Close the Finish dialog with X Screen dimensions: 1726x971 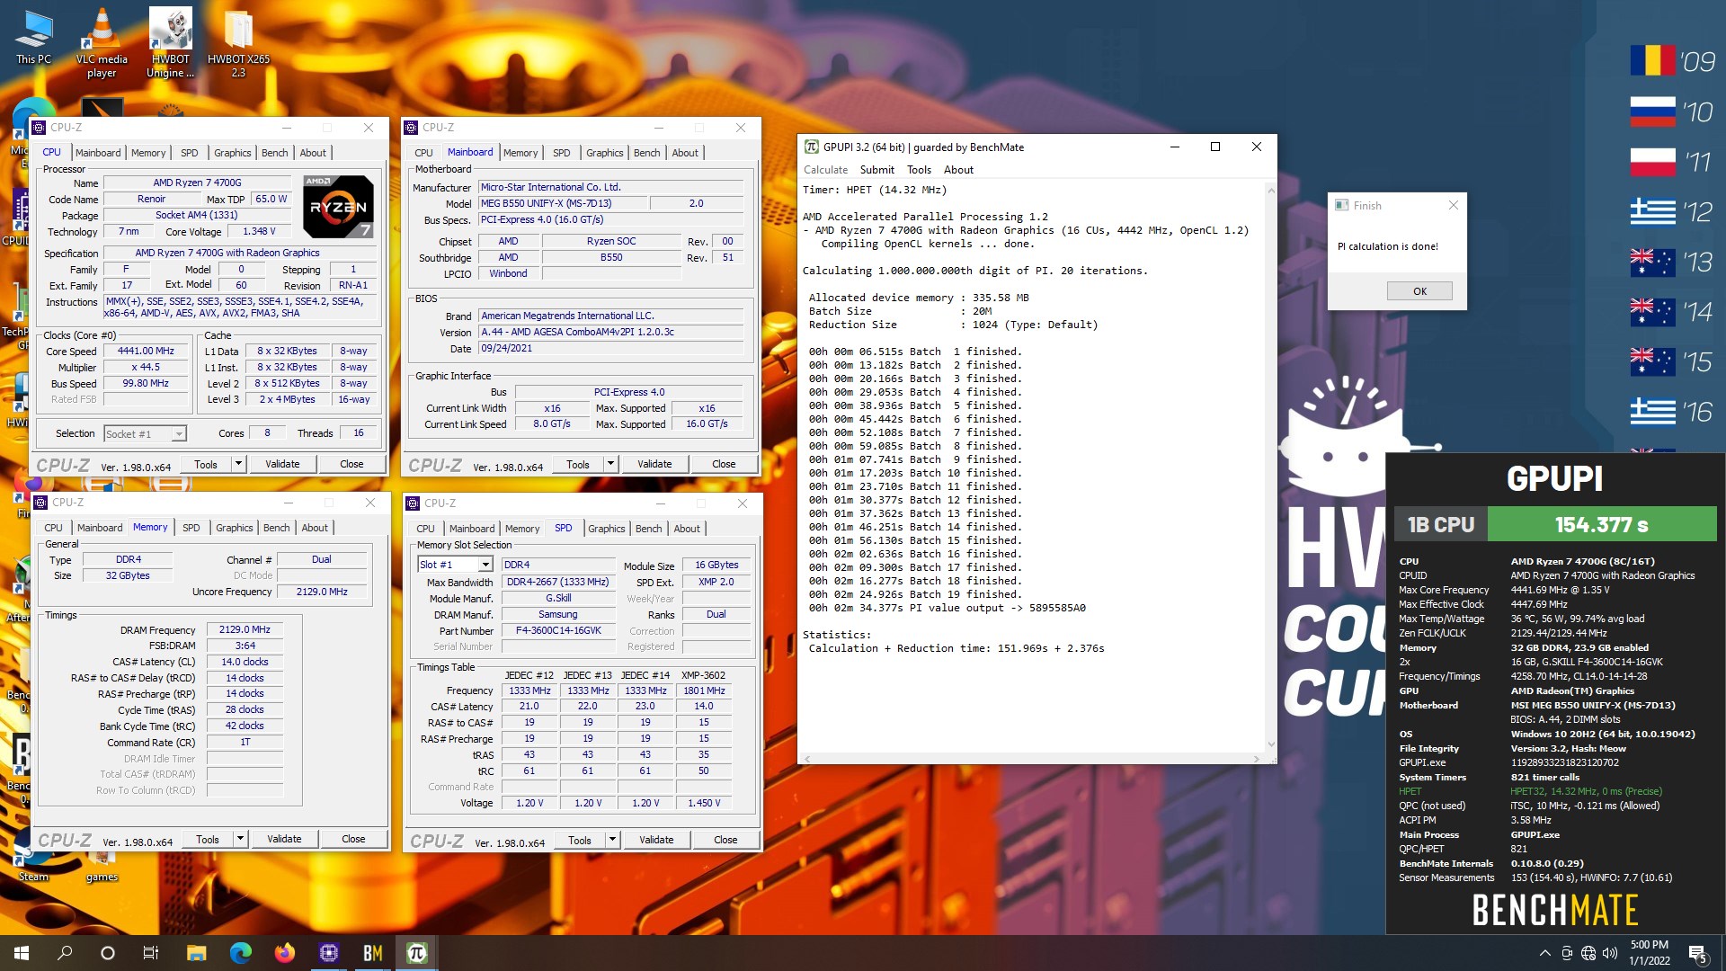pyautogui.click(x=1454, y=205)
